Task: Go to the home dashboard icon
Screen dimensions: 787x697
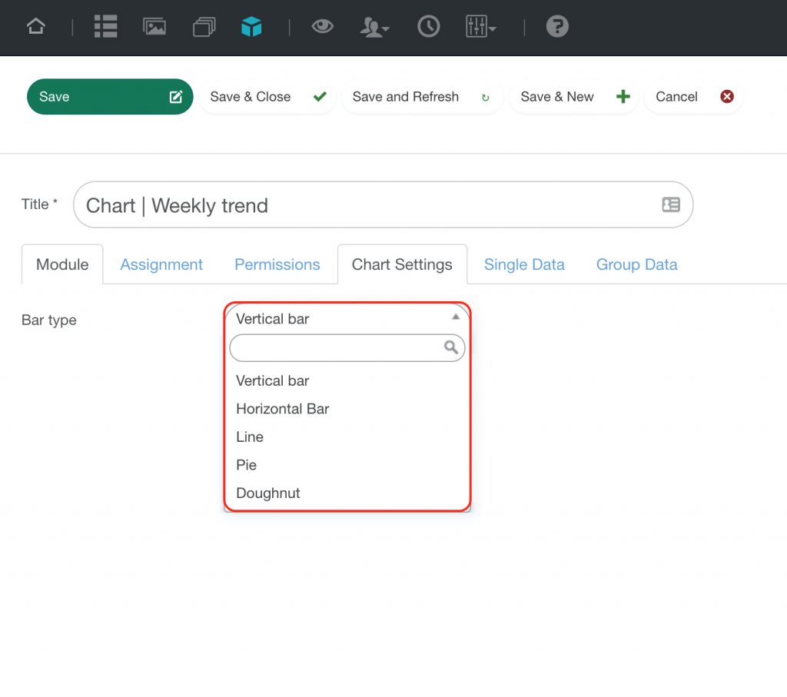Action: click(x=35, y=26)
